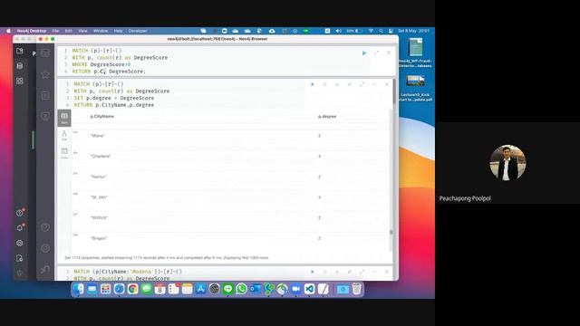Image resolution: width=580 pixels, height=326 pixels.
Task: Run the query in the top Cypher editor
Action: pos(364,53)
